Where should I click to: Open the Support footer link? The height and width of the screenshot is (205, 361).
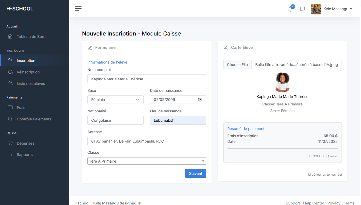tap(293, 203)
